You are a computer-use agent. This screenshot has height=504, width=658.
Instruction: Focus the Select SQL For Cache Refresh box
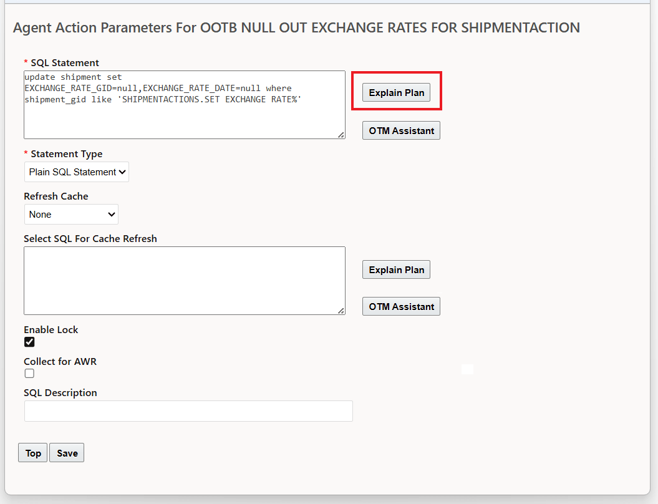pos(185,281)
